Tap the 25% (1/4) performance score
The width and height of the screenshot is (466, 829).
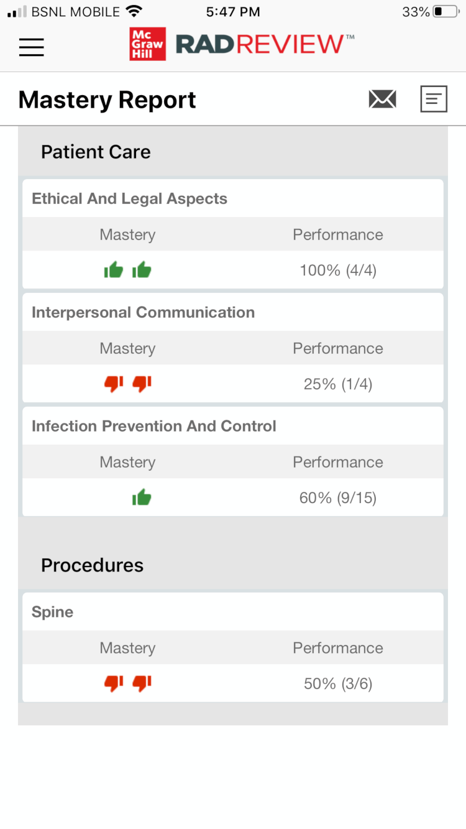click(x=338, y=384)
